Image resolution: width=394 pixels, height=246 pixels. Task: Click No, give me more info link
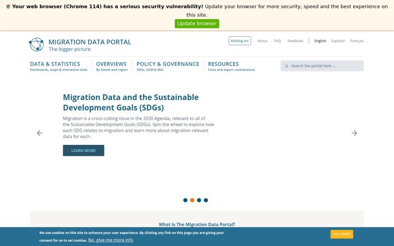pos(111,240)
